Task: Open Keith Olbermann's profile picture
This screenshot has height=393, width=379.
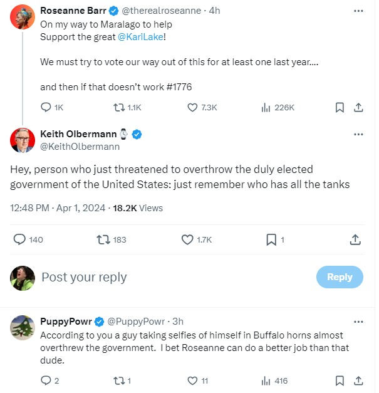Action: point(23,140)
